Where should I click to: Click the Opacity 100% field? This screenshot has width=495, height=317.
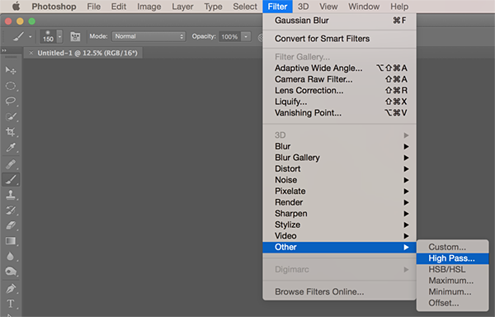(230, 36)
